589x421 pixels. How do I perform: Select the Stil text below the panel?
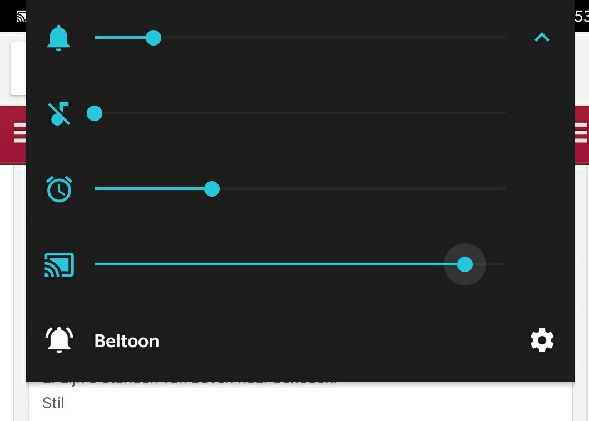pos(53,403)
